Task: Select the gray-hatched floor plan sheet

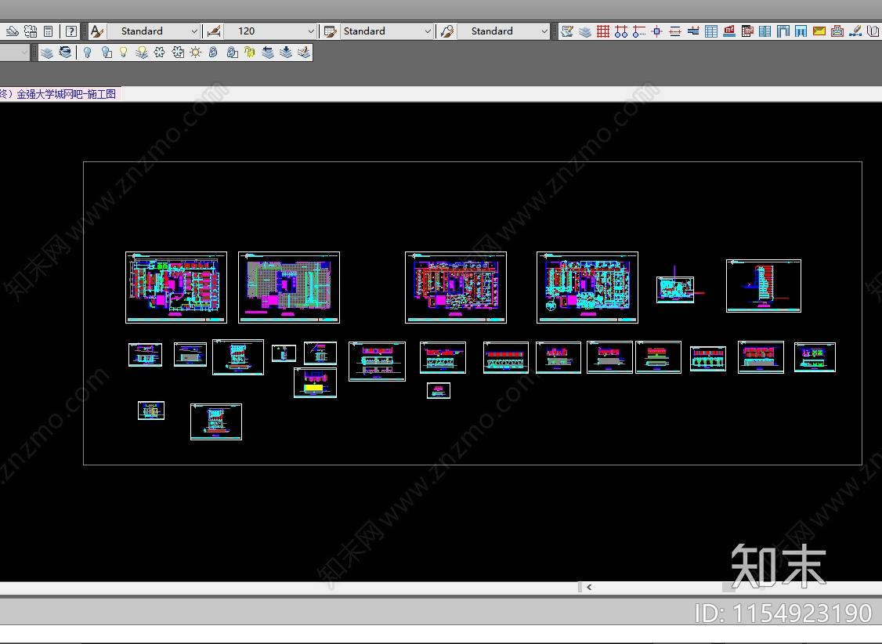Action: click(x=289, y=288)
